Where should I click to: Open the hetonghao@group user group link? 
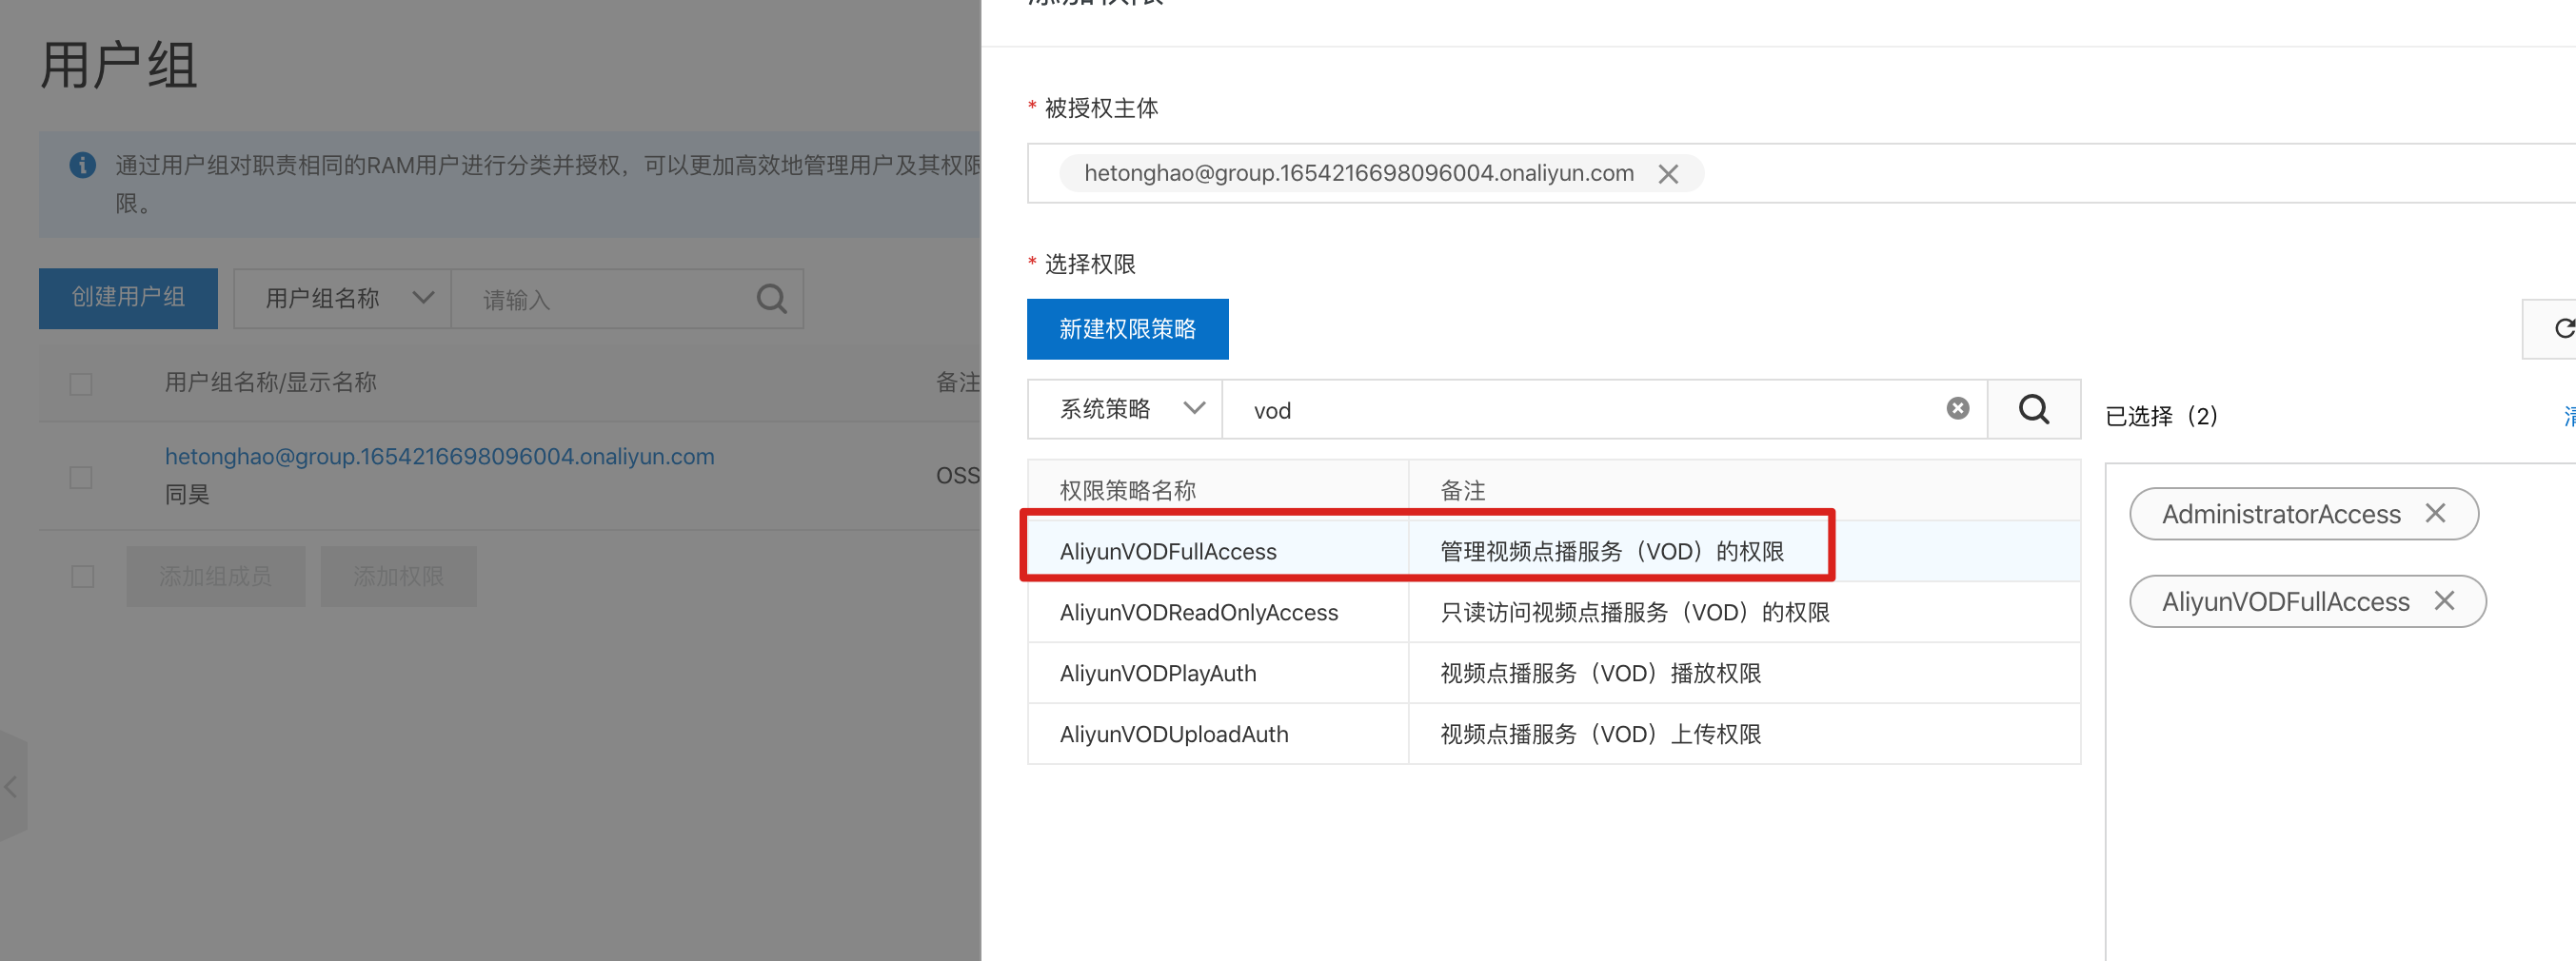click(x=439, y=456)
